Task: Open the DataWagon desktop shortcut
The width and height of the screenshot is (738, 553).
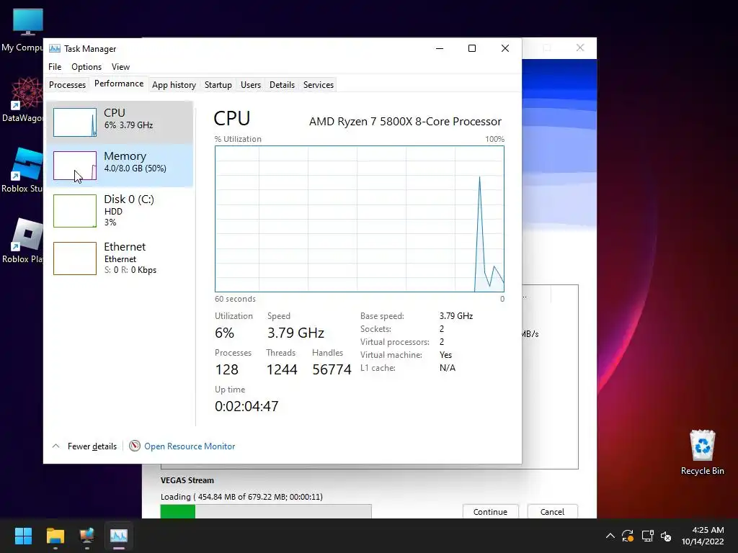Action: tap(24, 99)
